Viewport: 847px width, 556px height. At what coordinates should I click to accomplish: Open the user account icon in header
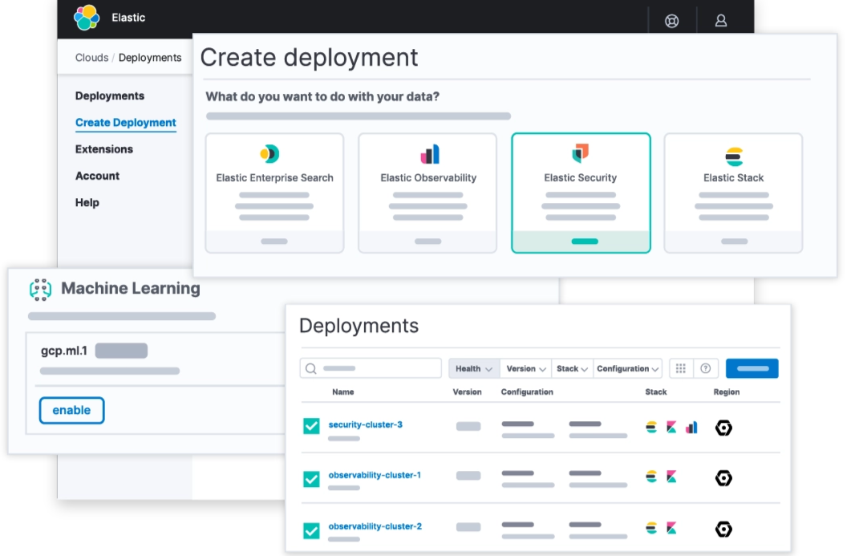point(720,21)
